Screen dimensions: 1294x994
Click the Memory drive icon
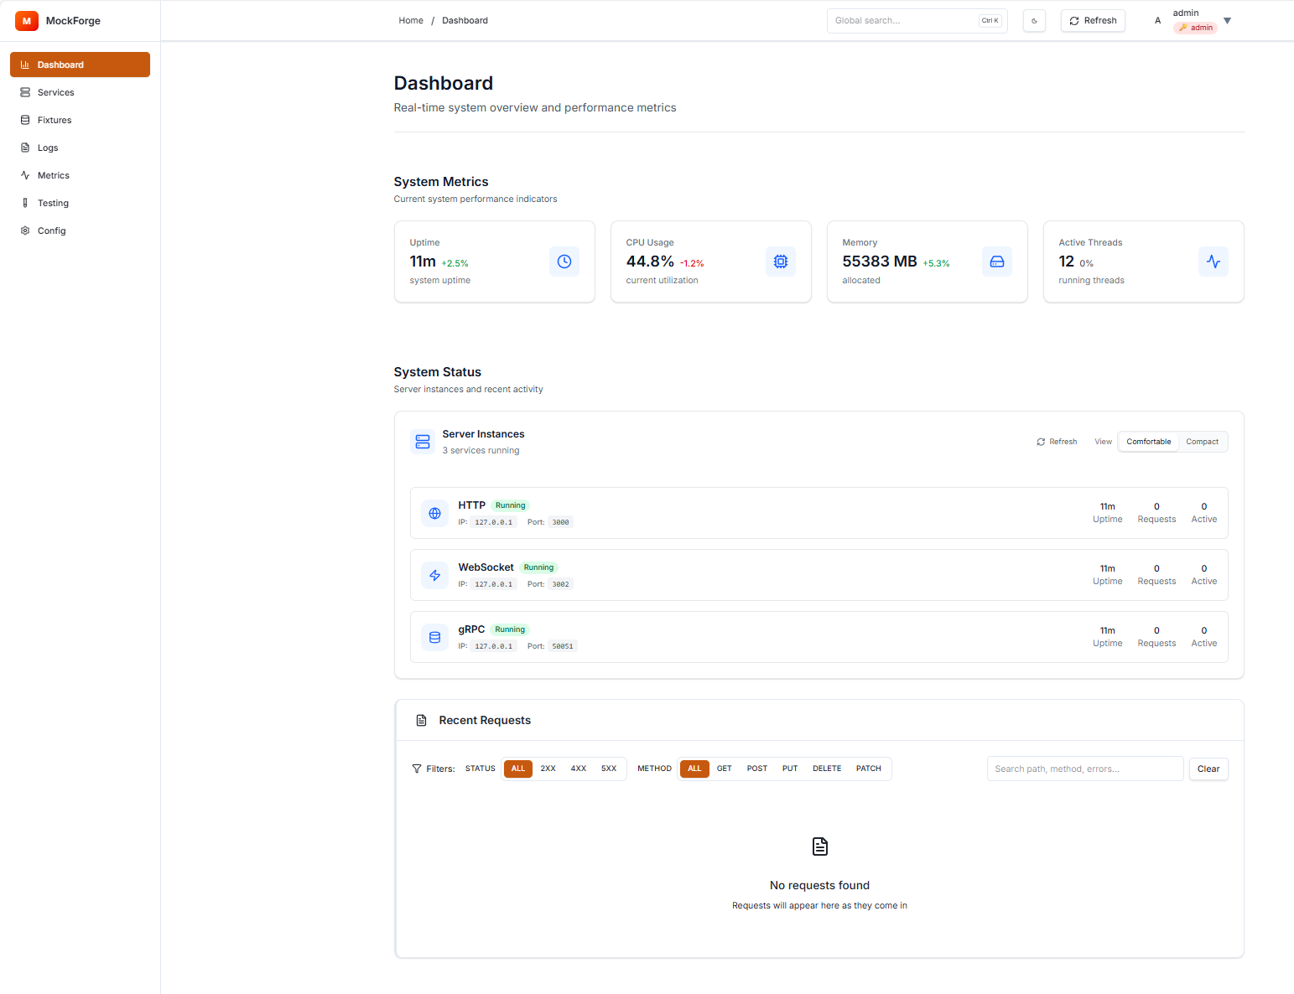coord(997,261)
